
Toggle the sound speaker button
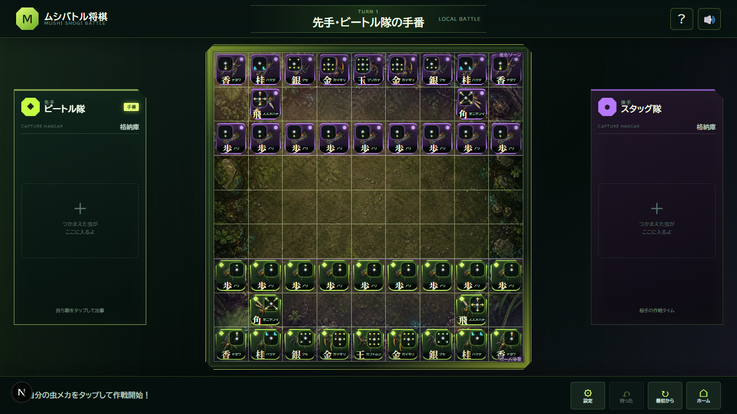(x=709, y=19)
